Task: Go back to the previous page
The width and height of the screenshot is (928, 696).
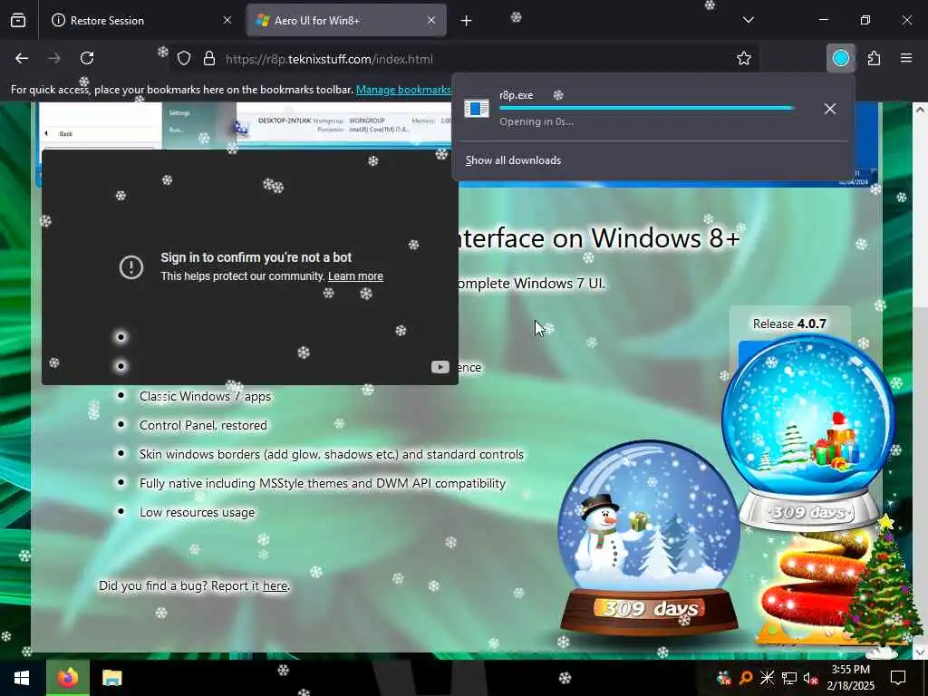Action: point(22,58)
